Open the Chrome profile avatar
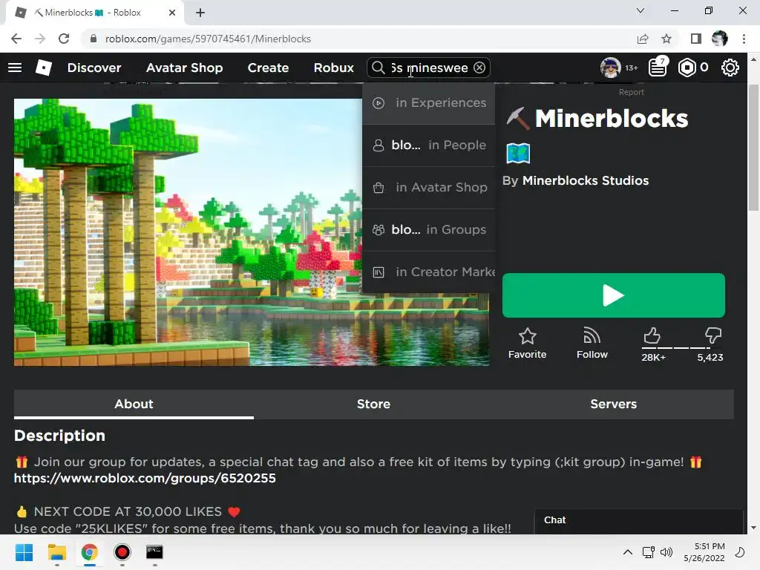This screenshot has width=760, height=570. tap(720, 39)
